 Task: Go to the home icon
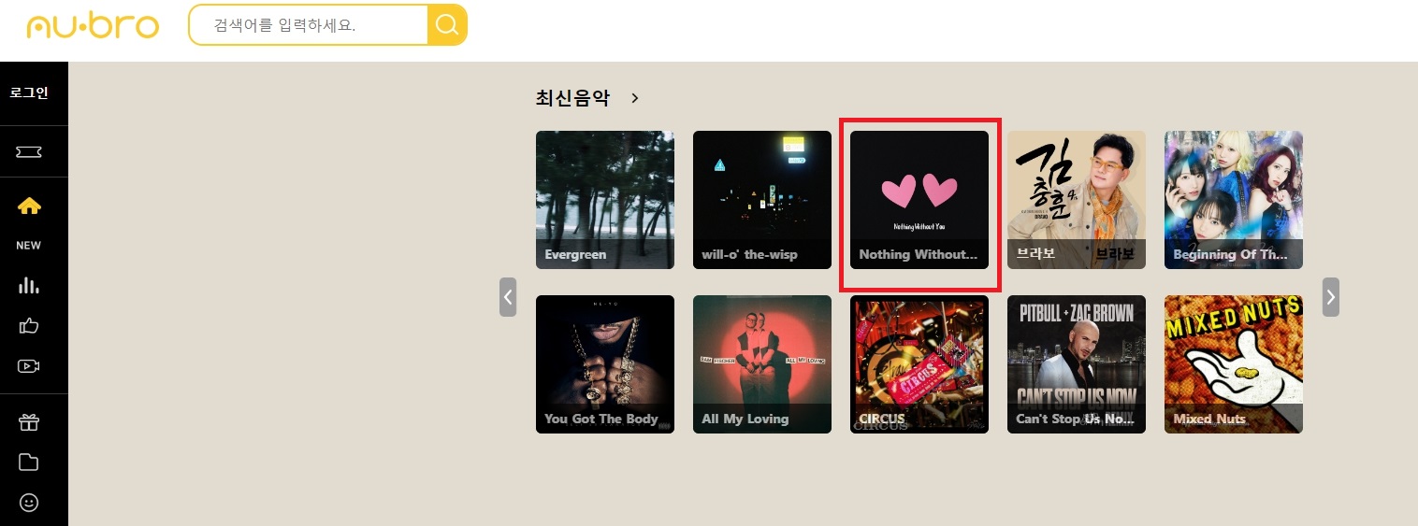point(29,206)
